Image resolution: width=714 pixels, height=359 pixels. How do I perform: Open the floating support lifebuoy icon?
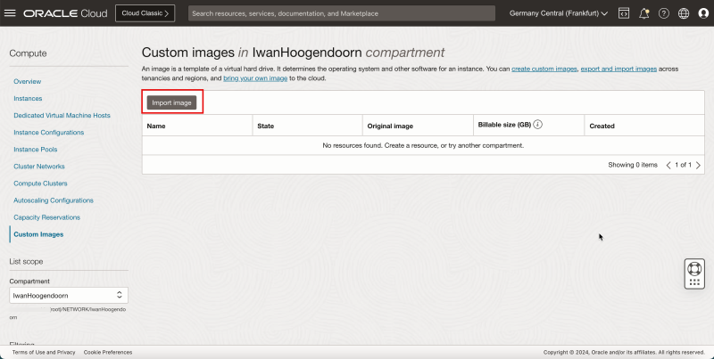pyautogui.click(x=694, y=267)
